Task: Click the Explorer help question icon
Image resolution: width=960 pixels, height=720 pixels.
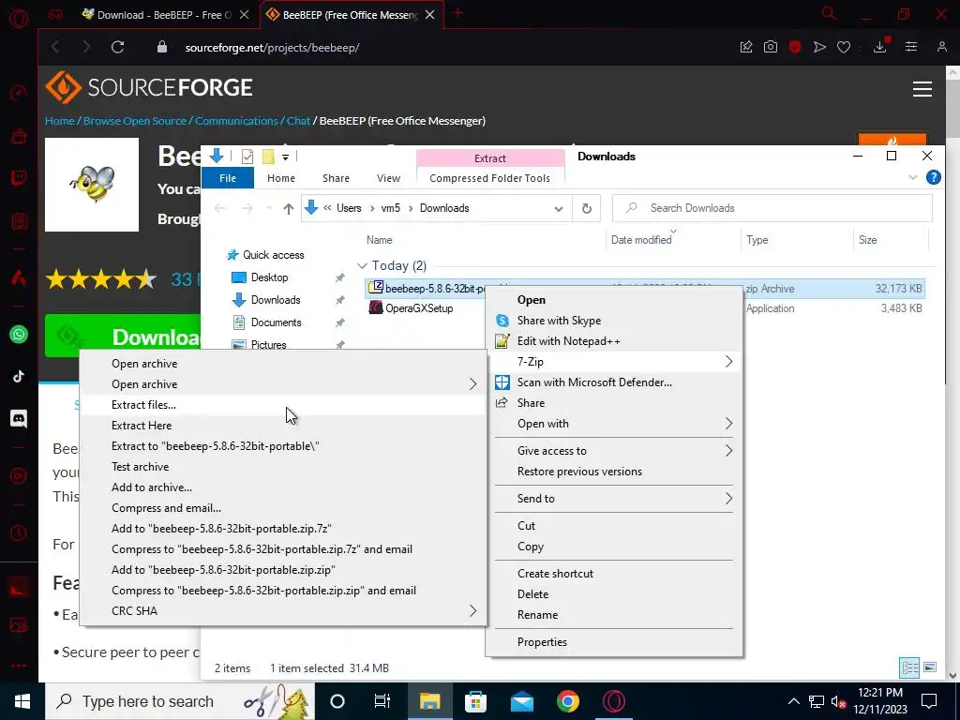Action: click(x=933, y=177)
